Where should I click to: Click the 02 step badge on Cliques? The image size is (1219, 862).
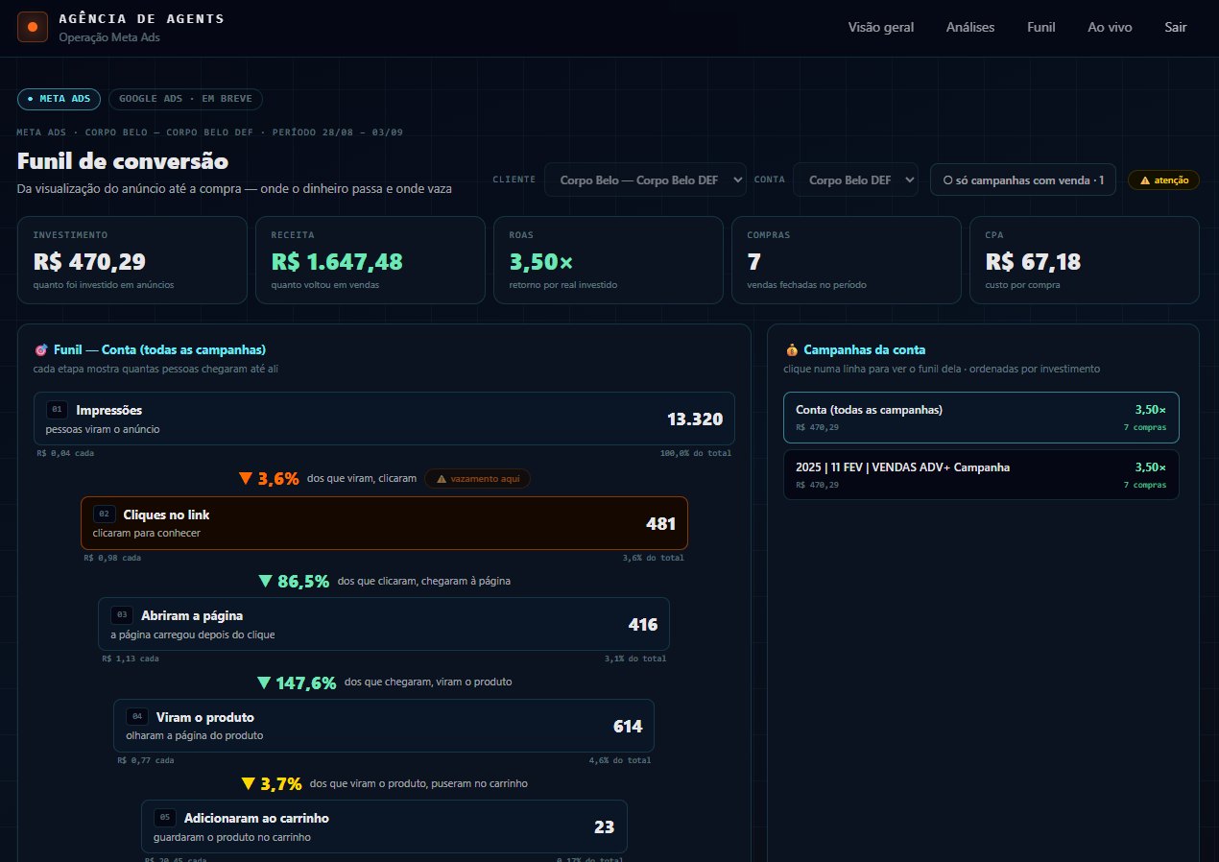104,515
